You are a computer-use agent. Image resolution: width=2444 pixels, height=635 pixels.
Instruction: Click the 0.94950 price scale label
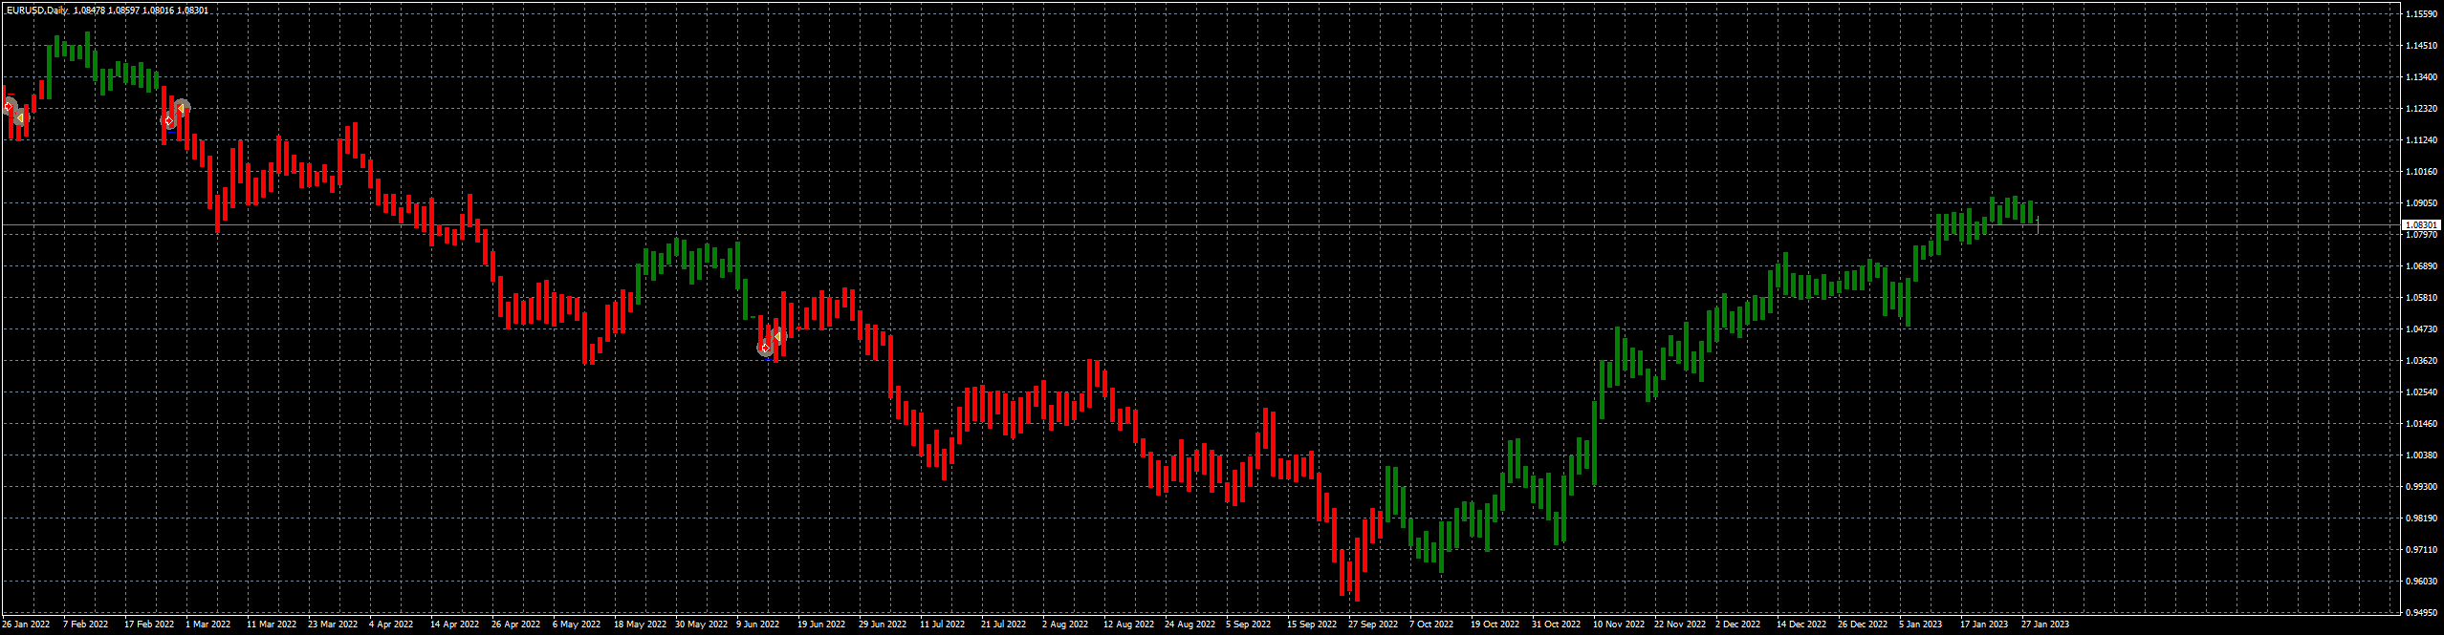pos(2422,613)
